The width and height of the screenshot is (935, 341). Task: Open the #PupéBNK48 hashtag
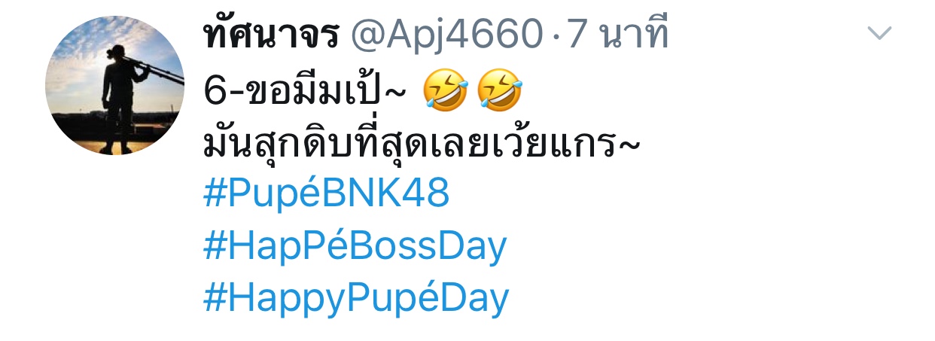327,195
